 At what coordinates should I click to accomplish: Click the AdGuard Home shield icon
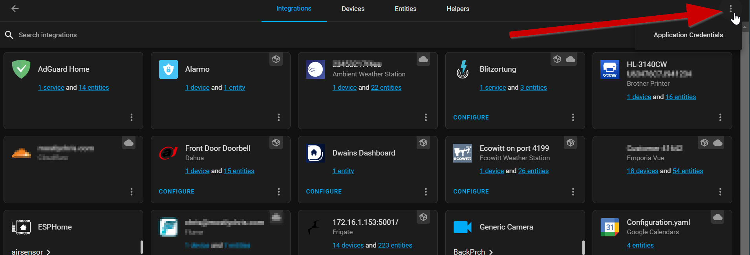point(21,69)
